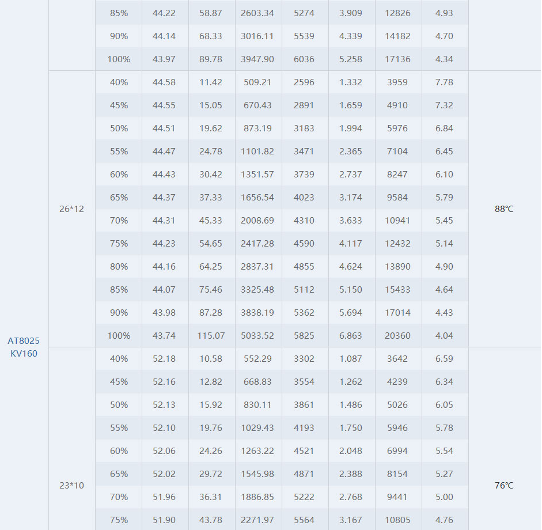Select the 52.18 voltage cell

164,359
